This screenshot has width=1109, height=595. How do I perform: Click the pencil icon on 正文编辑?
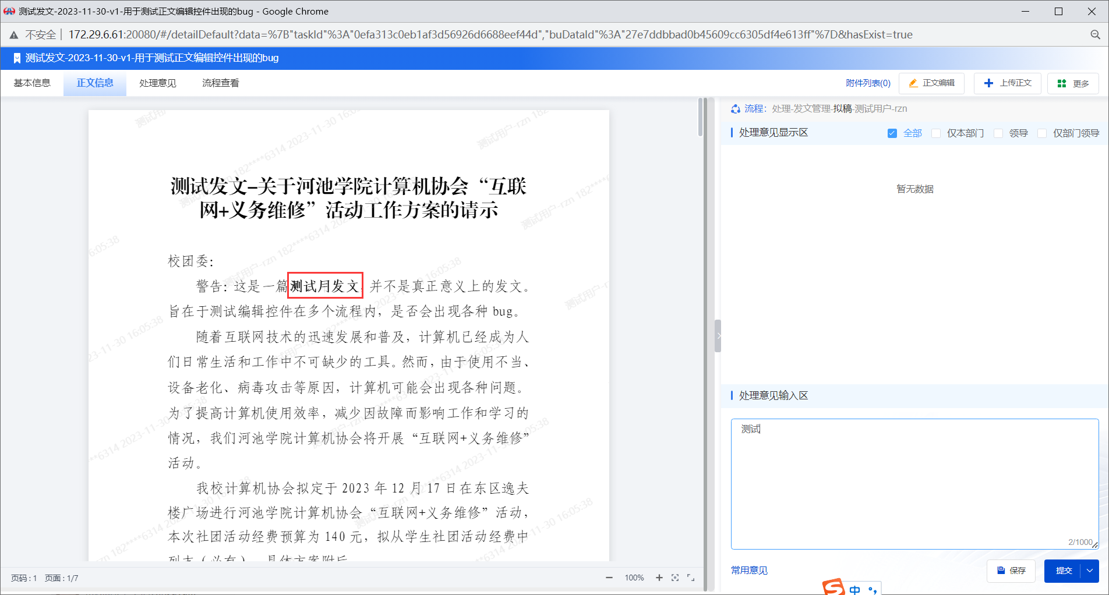[913, 83]
